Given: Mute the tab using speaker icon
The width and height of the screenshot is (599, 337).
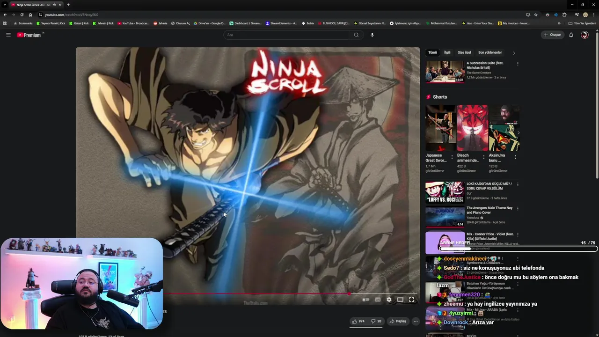Looking at the screenshot, I should pos(54,5).
